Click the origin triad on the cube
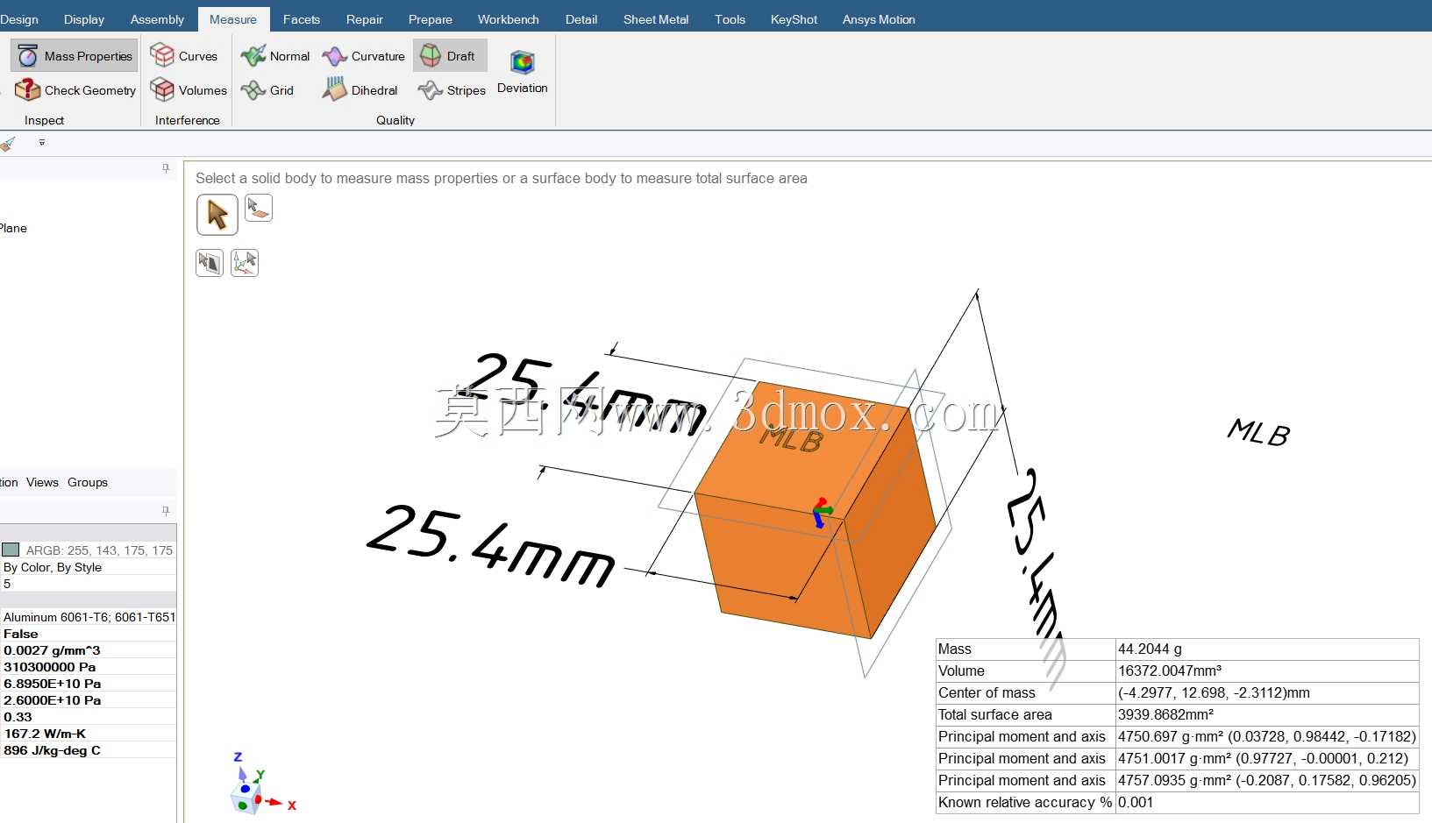 click(822, 513)
